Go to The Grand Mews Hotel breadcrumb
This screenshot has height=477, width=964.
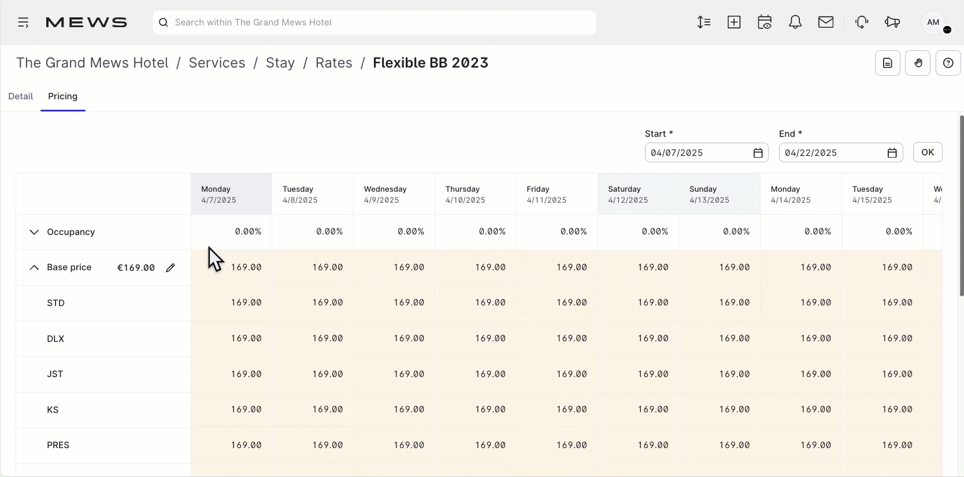(92, 63)
